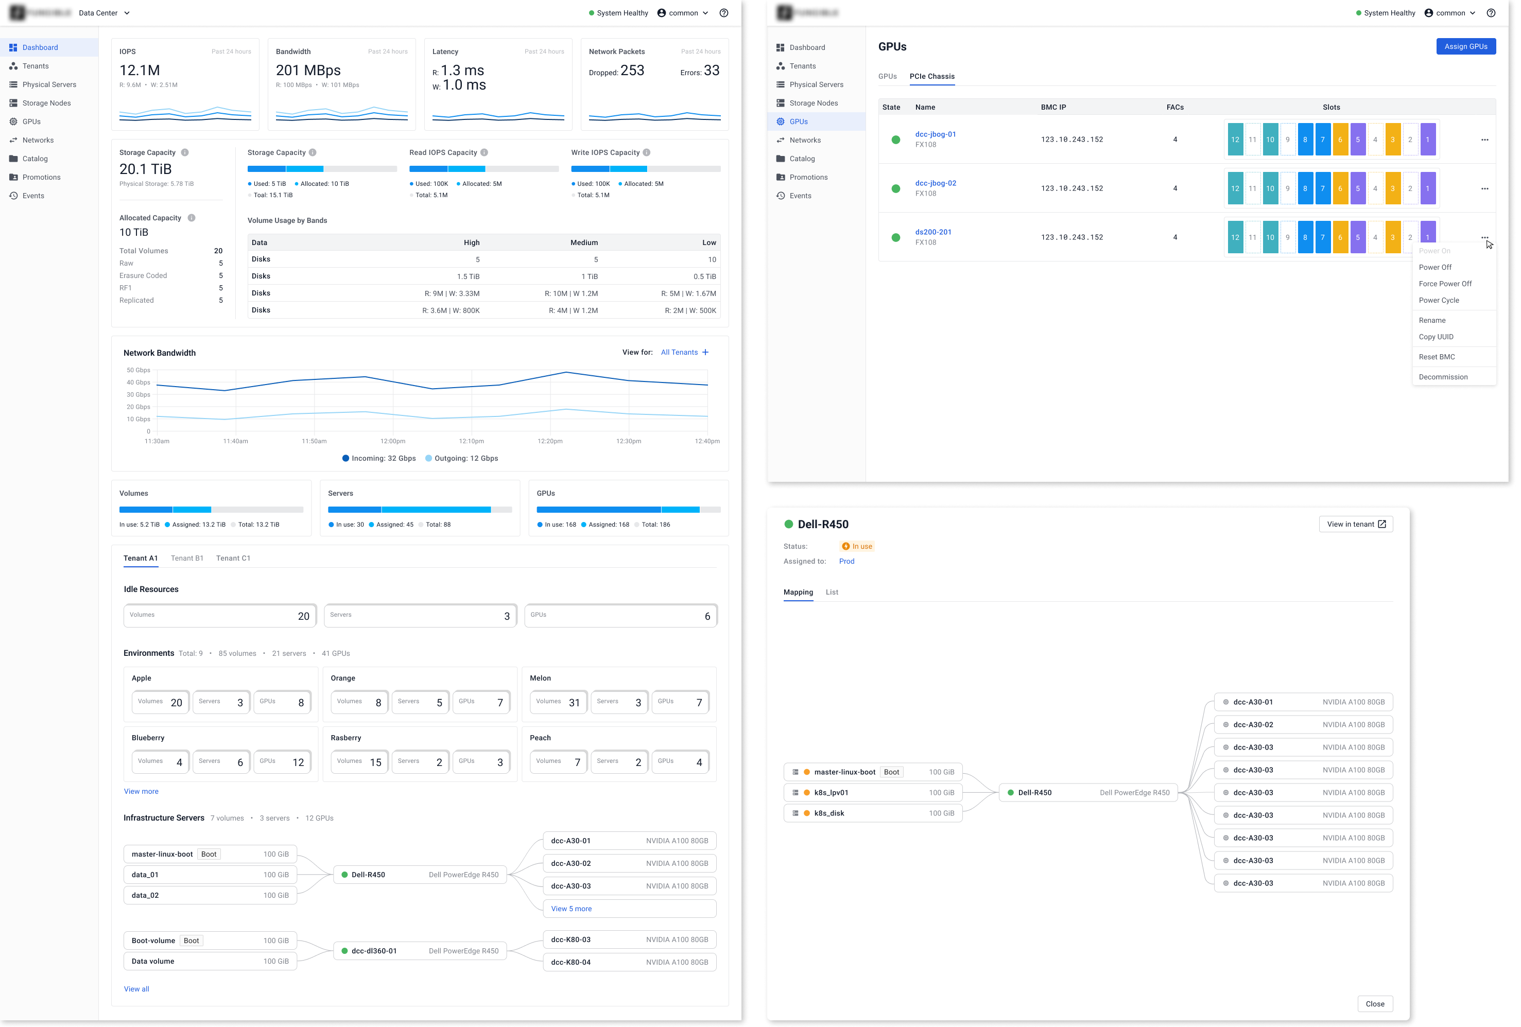Screen dimensions: 1521x1027
Task: Switch to the GPUs tab beside PCIe Chassis
Action: click(887, 77)
